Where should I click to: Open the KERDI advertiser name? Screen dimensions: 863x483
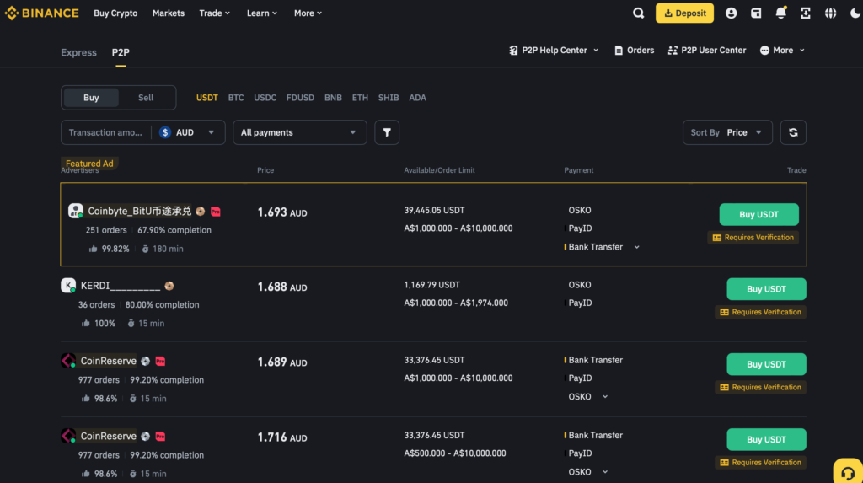pyautogui.click(x=121, y=285)
